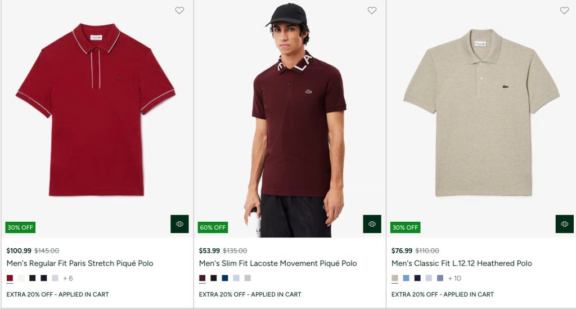
Task: Click wishlist heart on burgundy Movement Polo
Action: click(x=372, y=10)
